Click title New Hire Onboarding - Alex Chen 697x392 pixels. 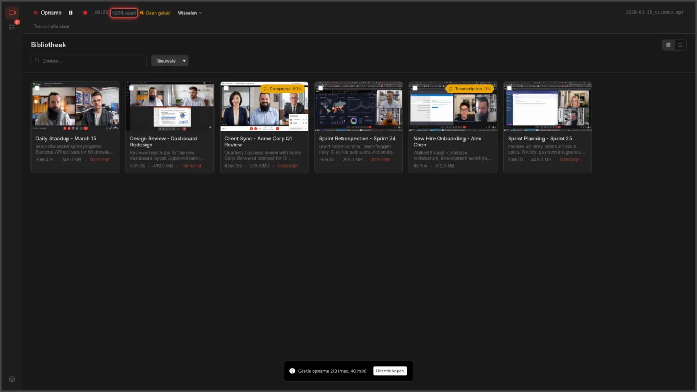pos(447,142)
